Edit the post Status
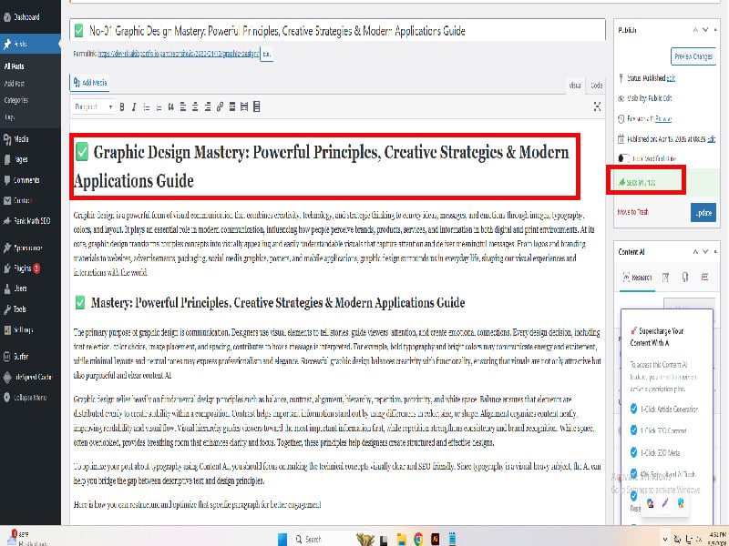The width and height of the screenshot is (729, 546). pos(671,78)
